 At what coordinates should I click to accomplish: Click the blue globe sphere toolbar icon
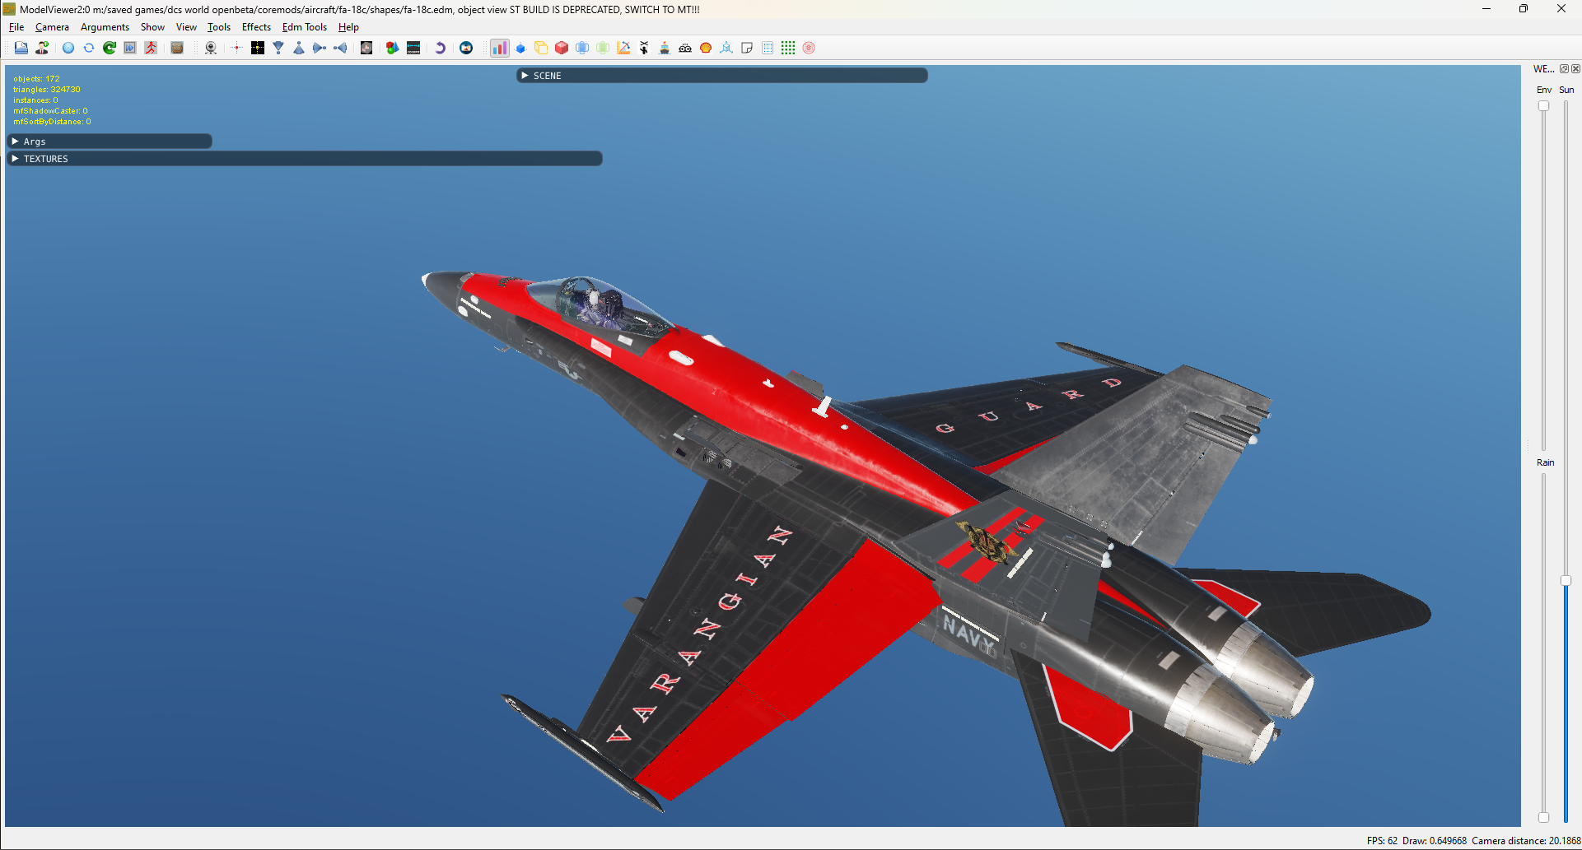pos(68,48)
